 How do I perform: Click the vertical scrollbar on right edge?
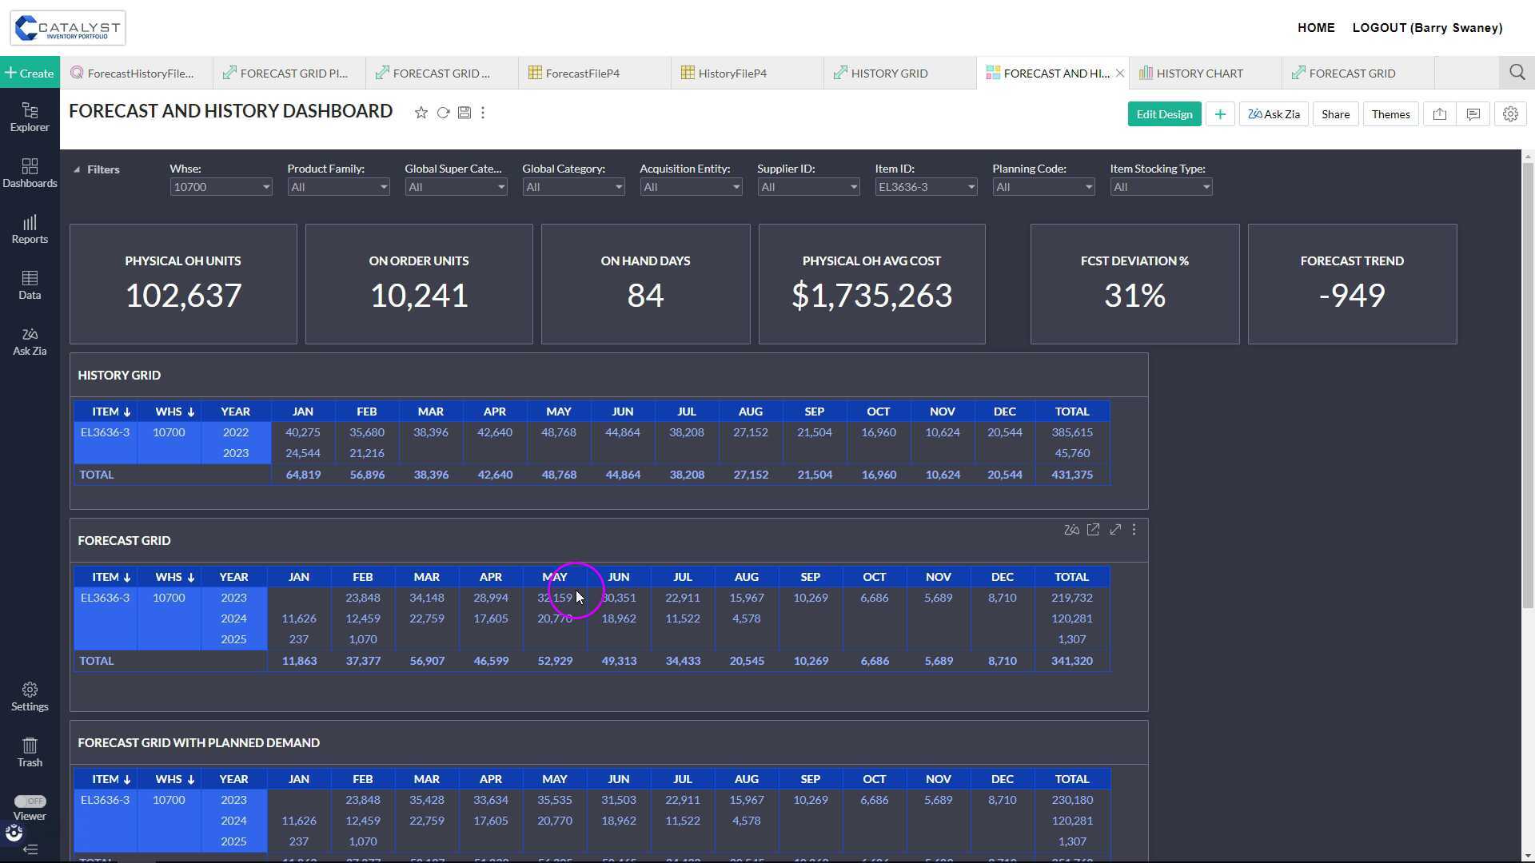point(1527,384)
